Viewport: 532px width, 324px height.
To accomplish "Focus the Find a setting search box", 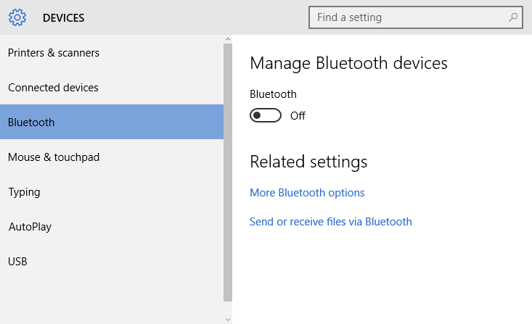I will click(x=416, y=17).
